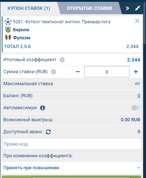Viewport: 146px width, 178px height.
Task: Toggle the Автомаксимум switch
Action: tap(136, 108)
